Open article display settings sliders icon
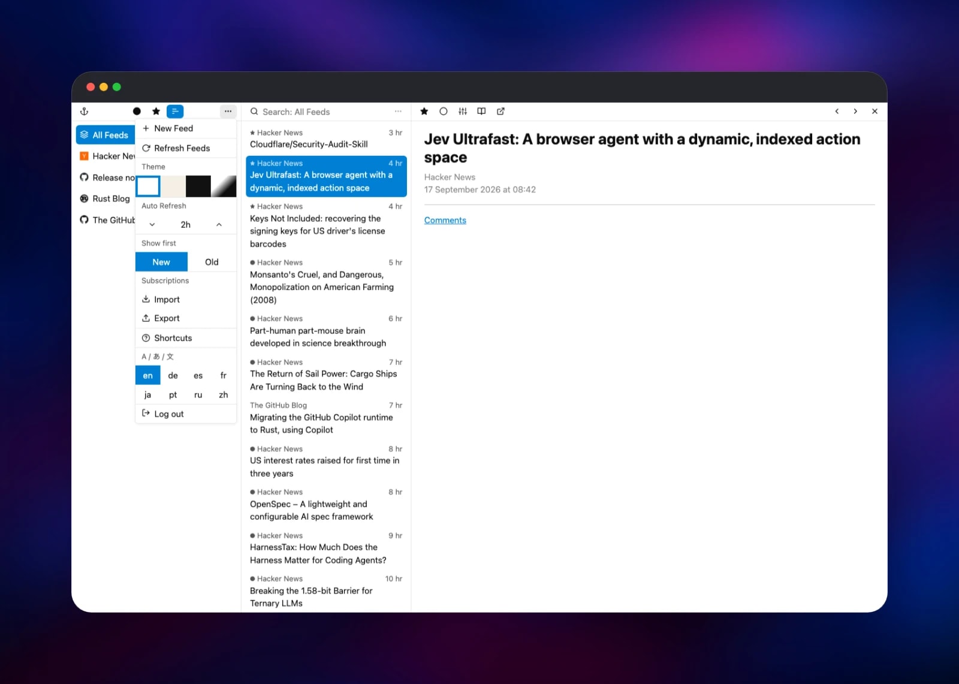This screenshot has width=959, height=684. (x=463, y=112)
